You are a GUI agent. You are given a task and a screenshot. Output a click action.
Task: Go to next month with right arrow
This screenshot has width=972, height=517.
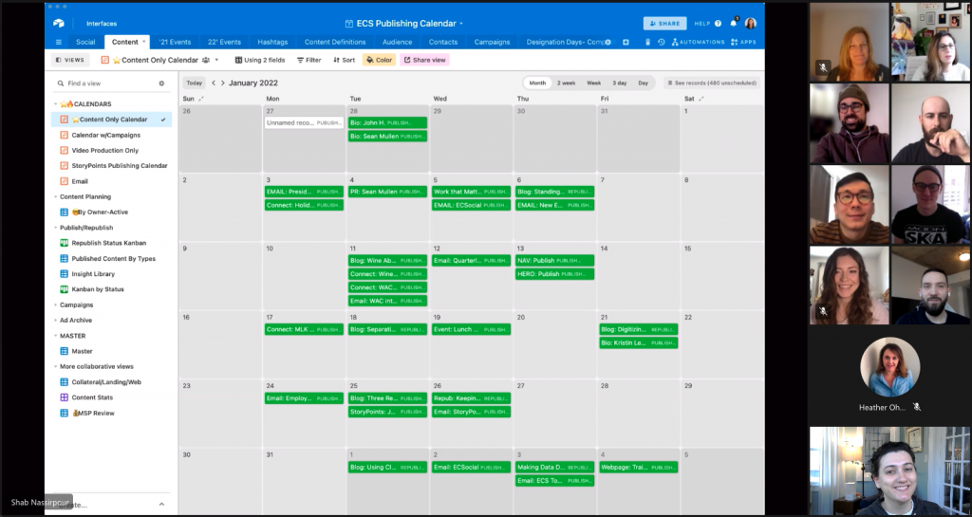coord(223,83)
